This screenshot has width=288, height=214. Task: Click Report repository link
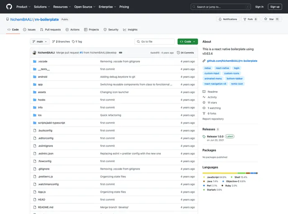pyautogui.click(x=213, y=119)
